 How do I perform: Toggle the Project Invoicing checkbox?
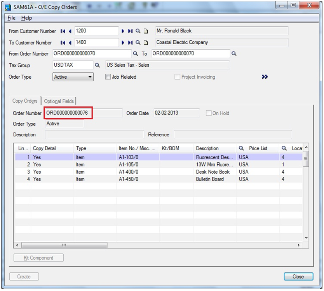tap(177, 77)
